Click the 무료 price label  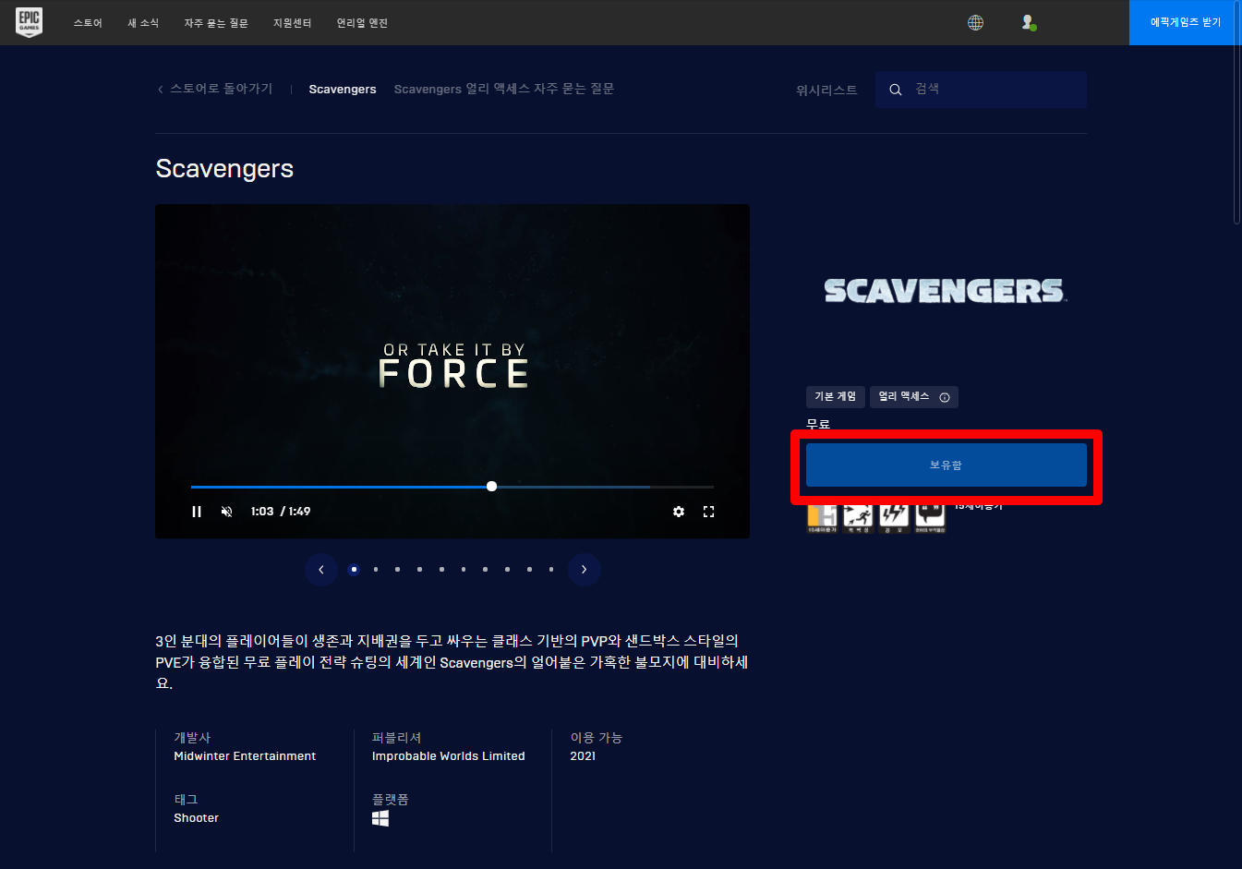point(818,424)
